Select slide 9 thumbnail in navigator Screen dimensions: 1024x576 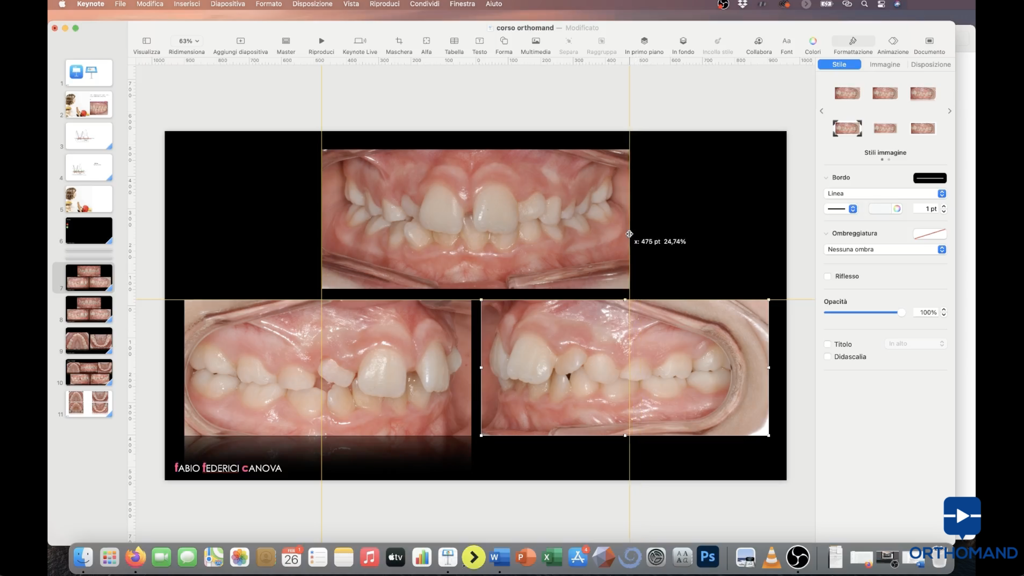tap(89, 341)
